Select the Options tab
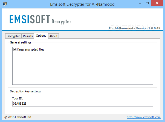The height and width of the screenshot is (122, 165). [41, 36]
